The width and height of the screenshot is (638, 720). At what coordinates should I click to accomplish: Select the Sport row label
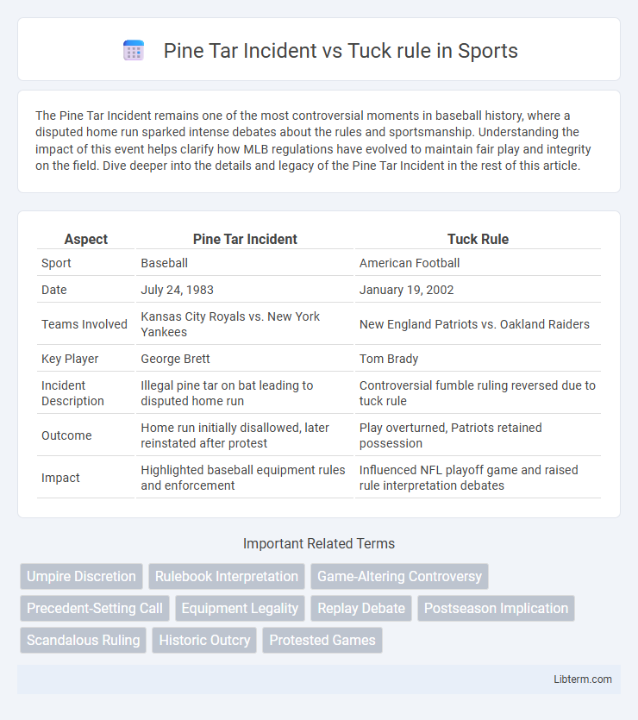click(x=86, y=263)
